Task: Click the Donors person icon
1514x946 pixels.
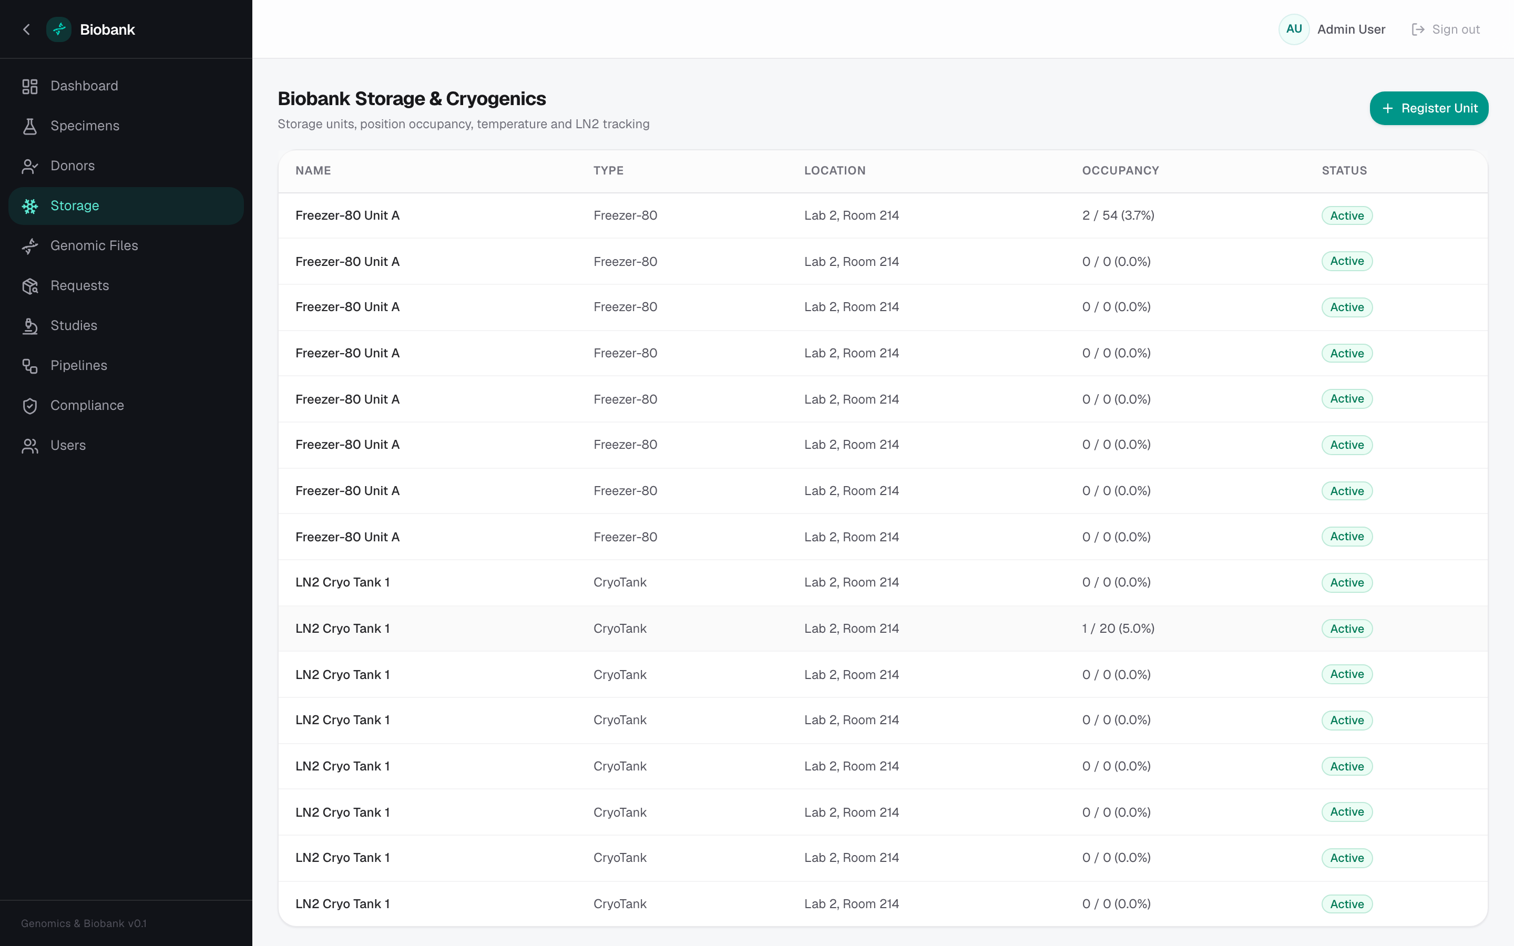Action: [30, 167]
